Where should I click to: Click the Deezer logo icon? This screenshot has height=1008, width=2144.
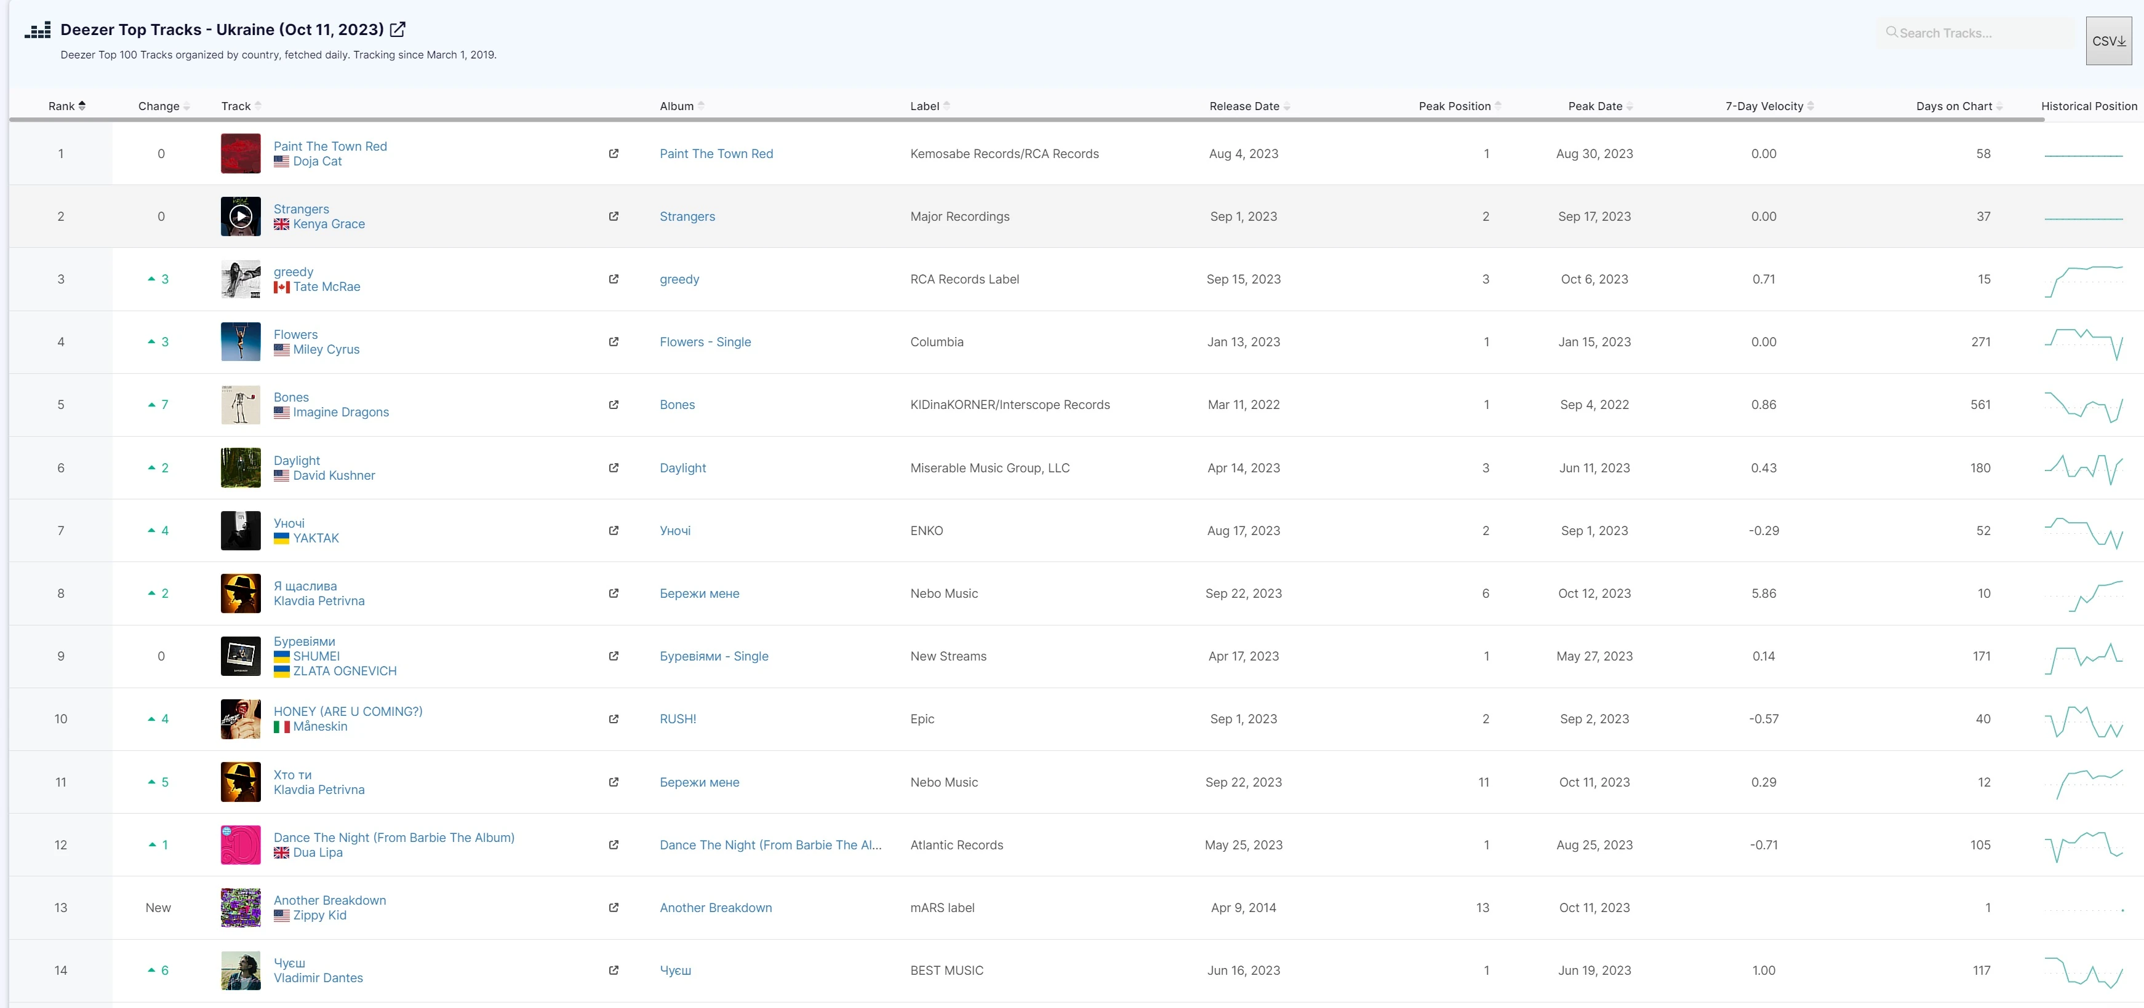pos(38,31)
